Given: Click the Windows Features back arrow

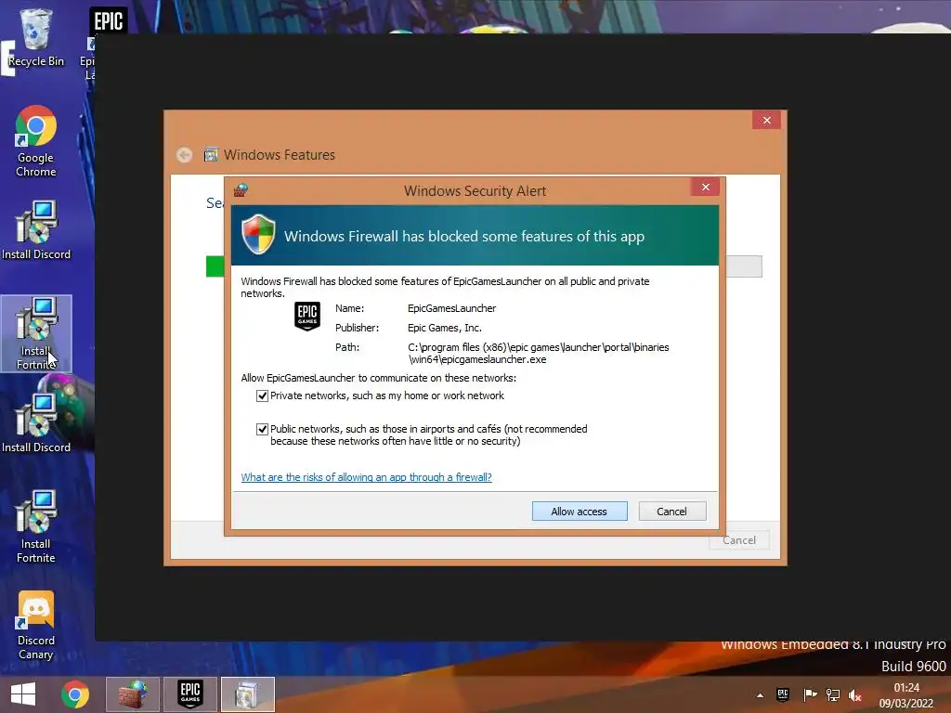Looking at the screenshot, I should click(x=185, y=155).
